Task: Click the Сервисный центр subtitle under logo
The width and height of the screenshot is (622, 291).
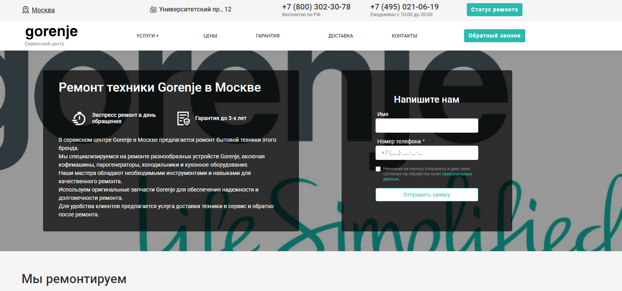Action: click(x=44, y=44)
